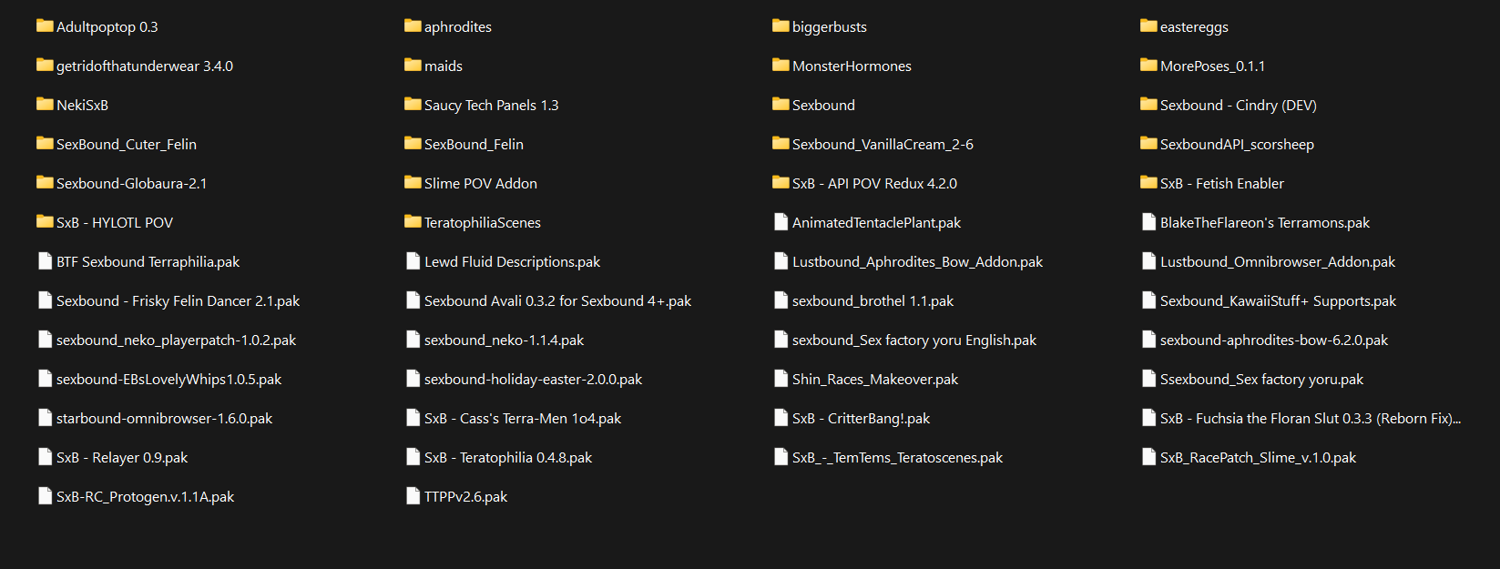Select "SxB - Cass's Terra-Men 1o4.pak"
Image resolution: width=1500 pixels, height=569 pixels.
pyautogui.click(x=523, y=419)
